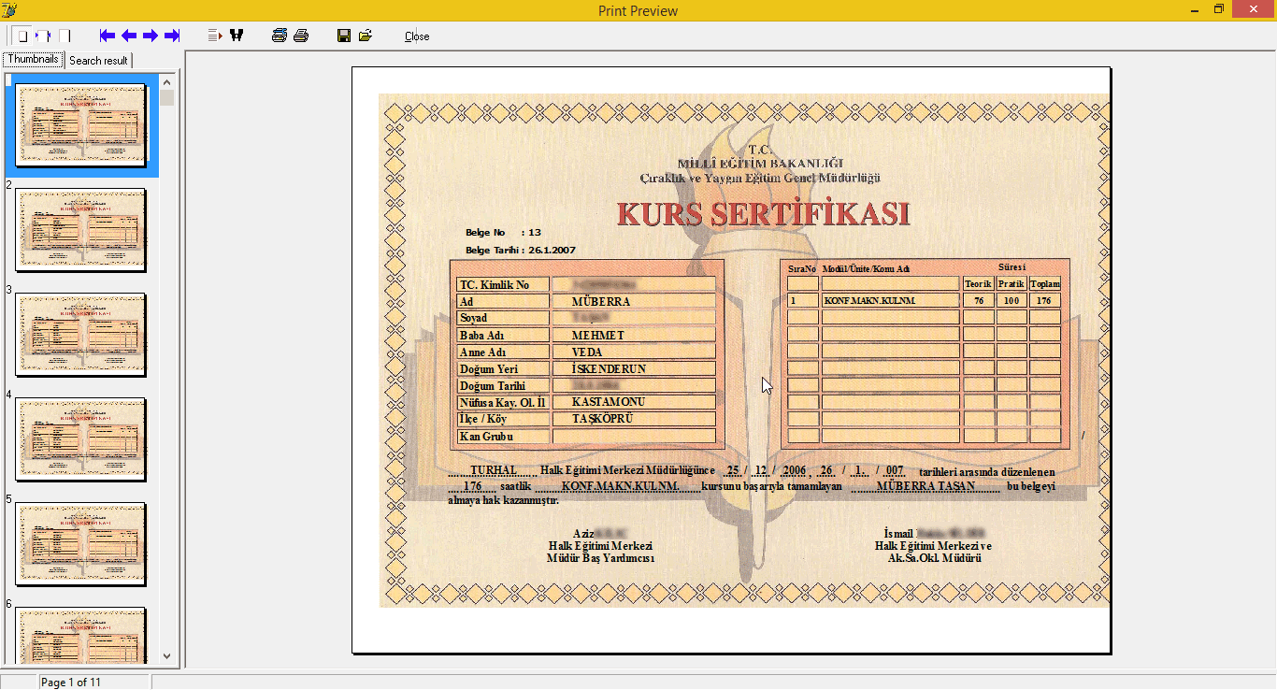This screenshot has width=1277, height=690.
Task: Click the Teorik value 76
Action: [x=978, y=301]
